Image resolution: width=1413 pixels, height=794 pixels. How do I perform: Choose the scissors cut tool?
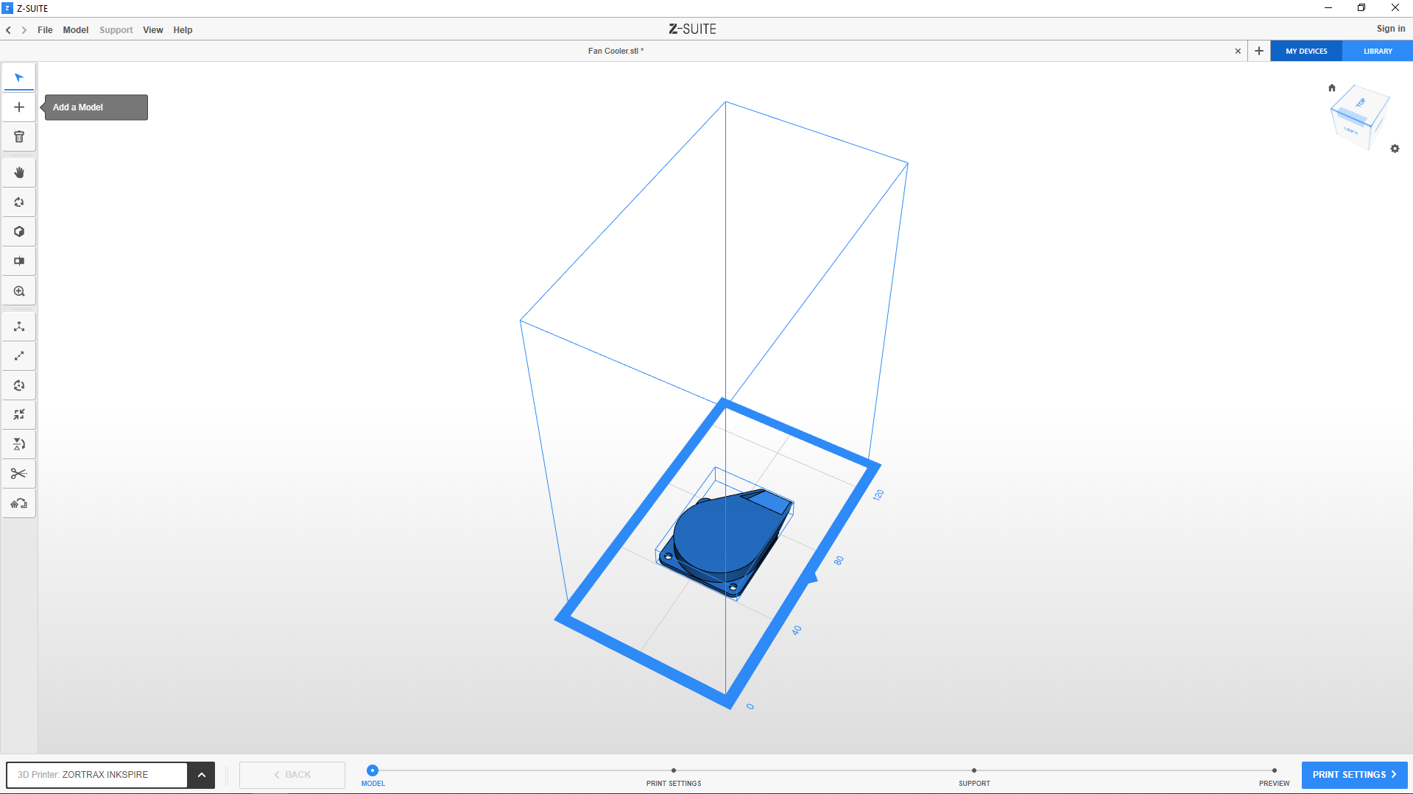(x=19, y=474)
